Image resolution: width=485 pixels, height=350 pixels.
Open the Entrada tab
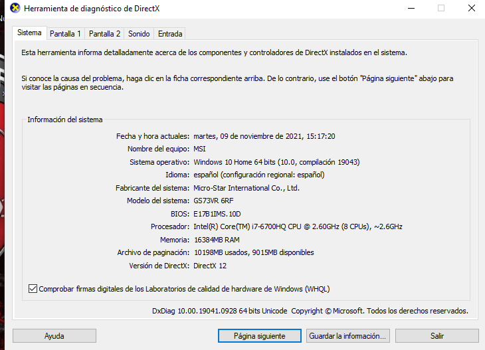point(170,34)
